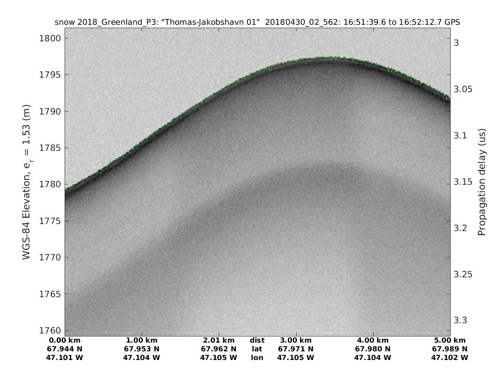Click the Propagation delay axis label
This screenshot has height=372, width=497.
pyautogui.click(x=481, y=182)
